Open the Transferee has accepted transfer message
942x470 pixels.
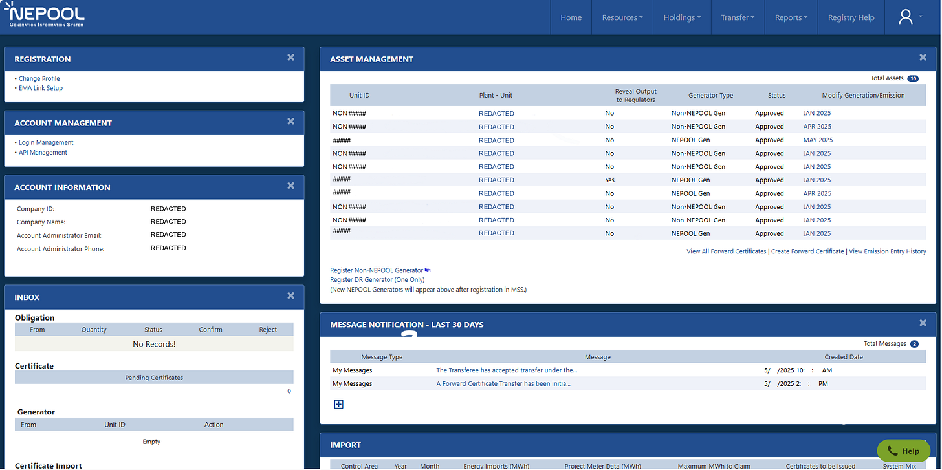[x=507, y=370]
